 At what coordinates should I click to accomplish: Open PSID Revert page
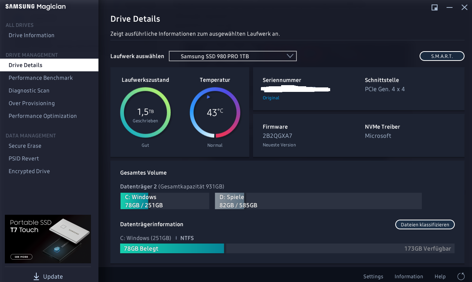24,158
